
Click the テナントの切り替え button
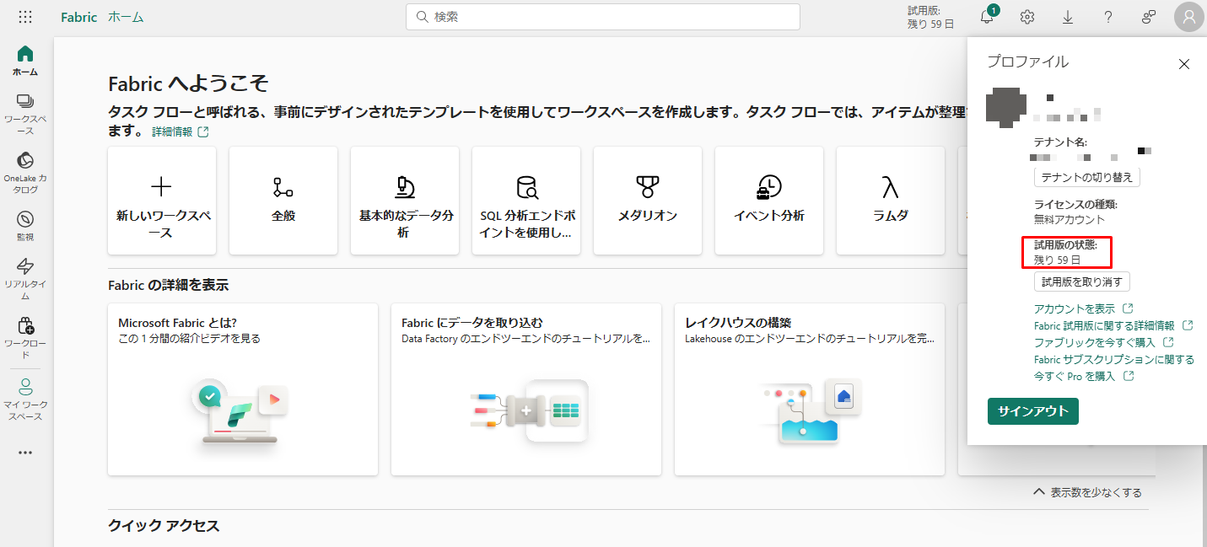[1087, 177]
